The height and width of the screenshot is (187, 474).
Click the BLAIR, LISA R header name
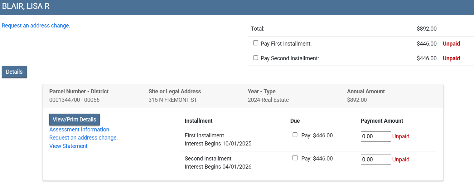point(26,7)
